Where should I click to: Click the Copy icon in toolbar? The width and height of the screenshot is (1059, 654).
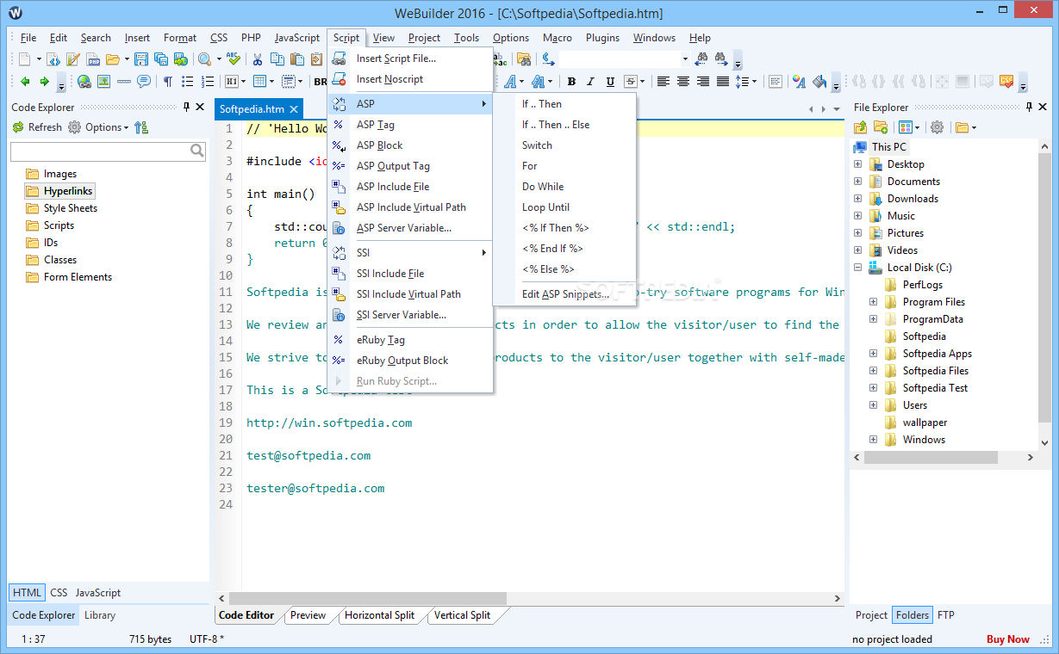pos(277,59)
